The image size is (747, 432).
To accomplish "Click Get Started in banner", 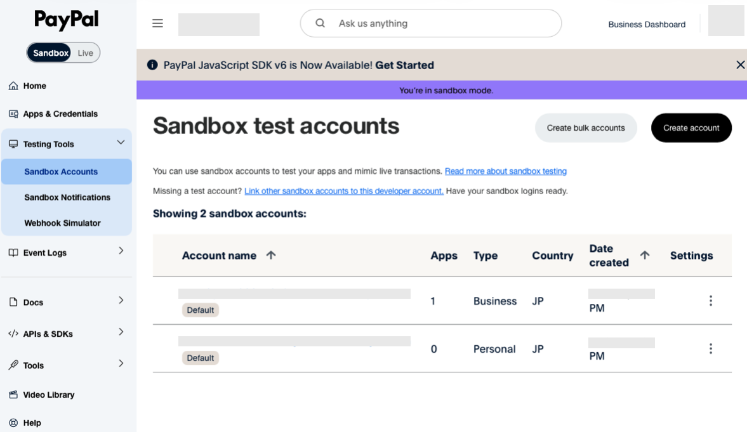I will (404, 65).
